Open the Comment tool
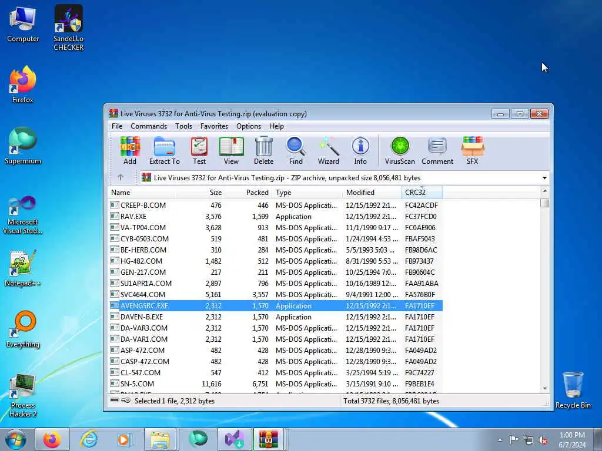The height and width of the screenshot is (451, 602). [437, 151]
